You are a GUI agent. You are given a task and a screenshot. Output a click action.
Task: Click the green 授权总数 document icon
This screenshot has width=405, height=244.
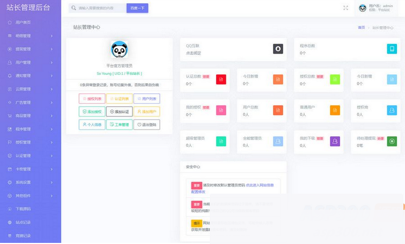[335, 80]
